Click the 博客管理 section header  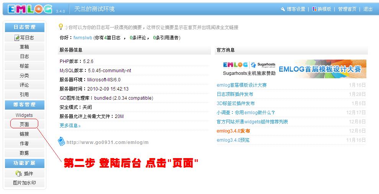pyautogui.click(x=25, y=105)
